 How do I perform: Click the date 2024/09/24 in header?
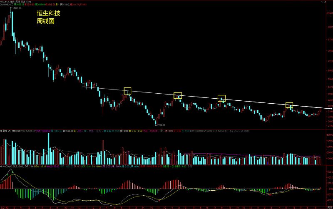coord(6,4)
